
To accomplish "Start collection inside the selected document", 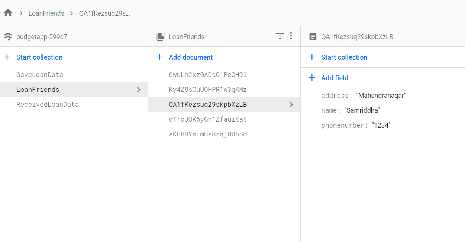I will point(344,57).
